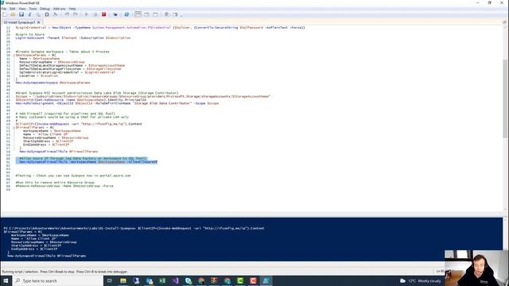Open the View menu

[22, 9]
